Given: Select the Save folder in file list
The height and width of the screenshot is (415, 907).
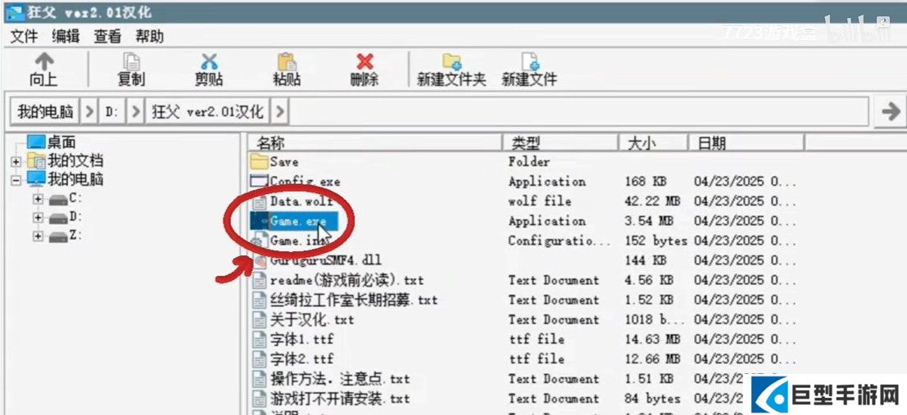Looking at the screenshot, I should (x=283, y=162).
